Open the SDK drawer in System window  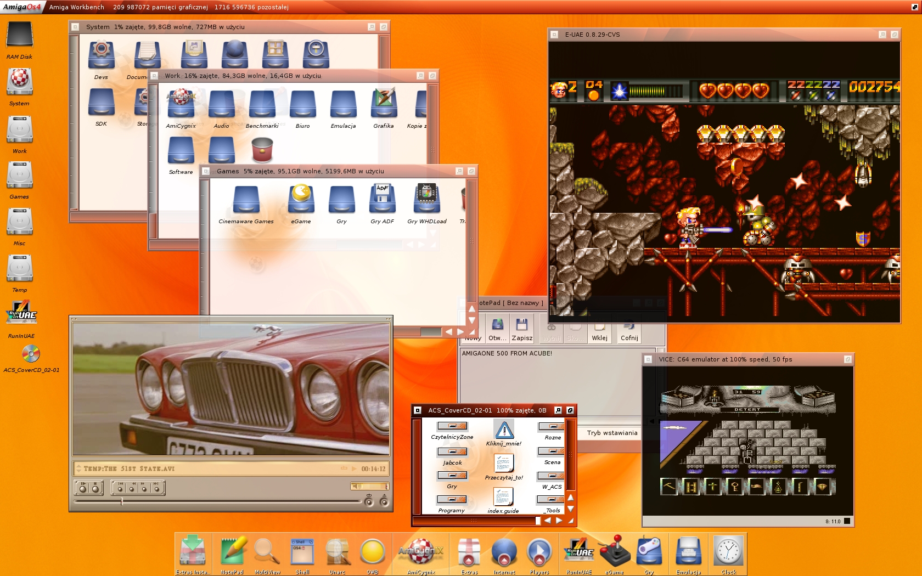(x=102, y=101)
